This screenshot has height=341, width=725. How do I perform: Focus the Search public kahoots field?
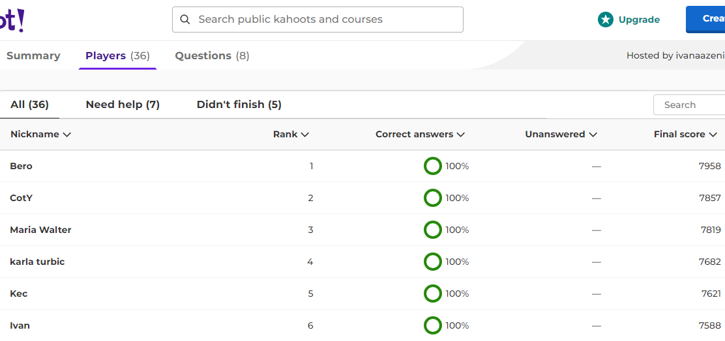coord(318,20)
